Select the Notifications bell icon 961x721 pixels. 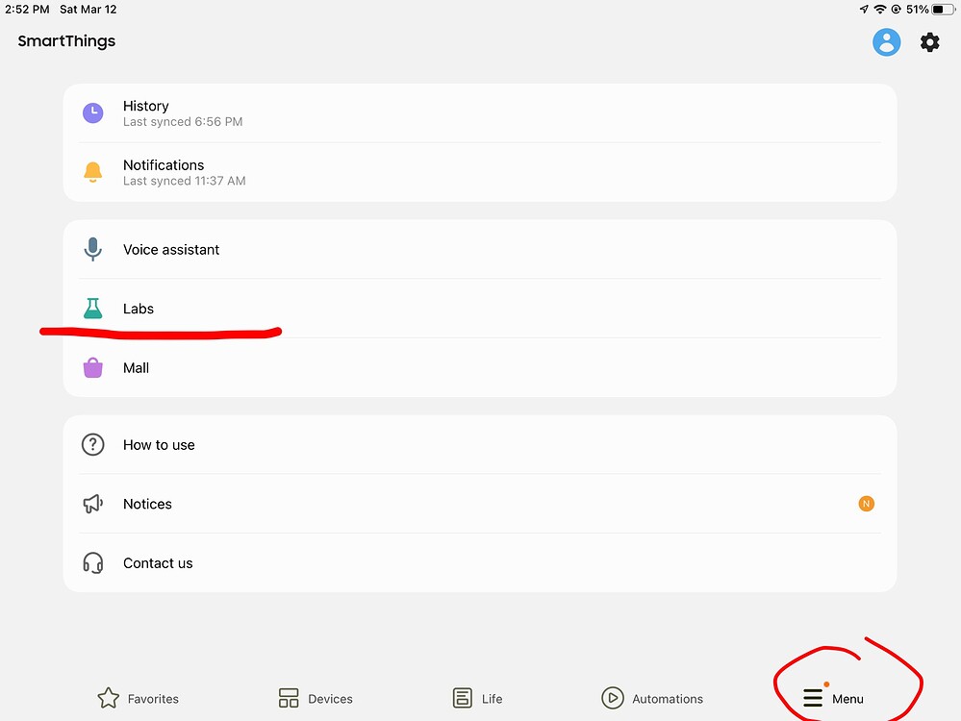coord(92,171)
